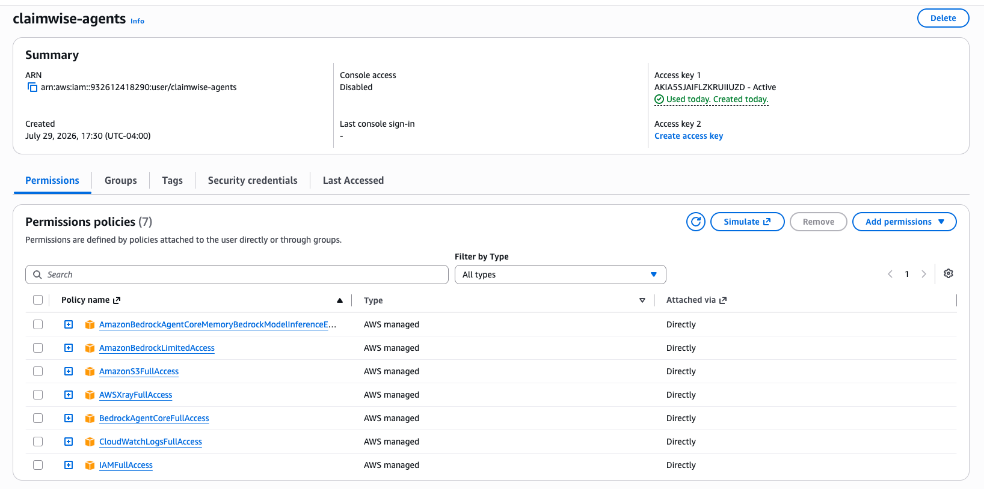The width and height of the screenshot is (984, 489).
Task: Open the Filter by Type dropdown
Action: pyautogui.click(x=561, y=275)
